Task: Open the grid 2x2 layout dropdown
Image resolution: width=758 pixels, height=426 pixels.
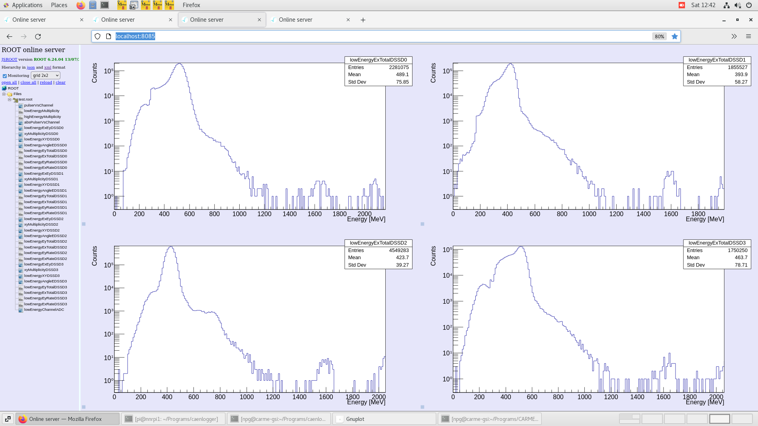Action: [46, 75]
